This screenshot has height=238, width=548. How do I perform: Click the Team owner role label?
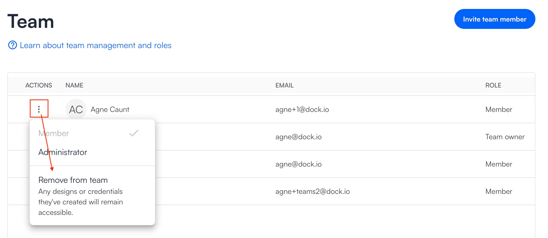coord(505,137)
